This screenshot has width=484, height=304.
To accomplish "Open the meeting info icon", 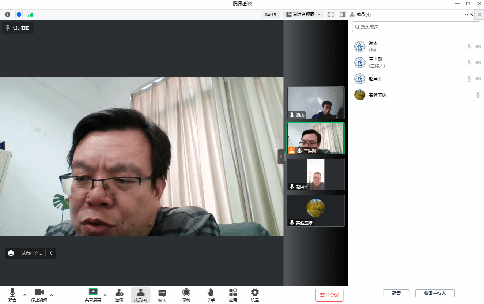I will (8, 15).
